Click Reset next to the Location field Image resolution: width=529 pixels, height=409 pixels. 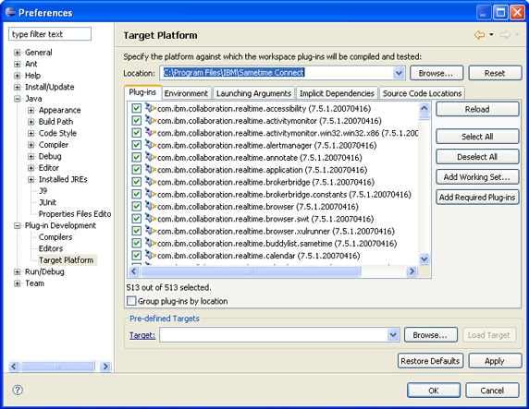click(495, 73)
